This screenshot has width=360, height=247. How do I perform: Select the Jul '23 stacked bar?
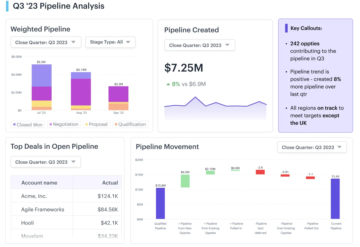point(42,87)
